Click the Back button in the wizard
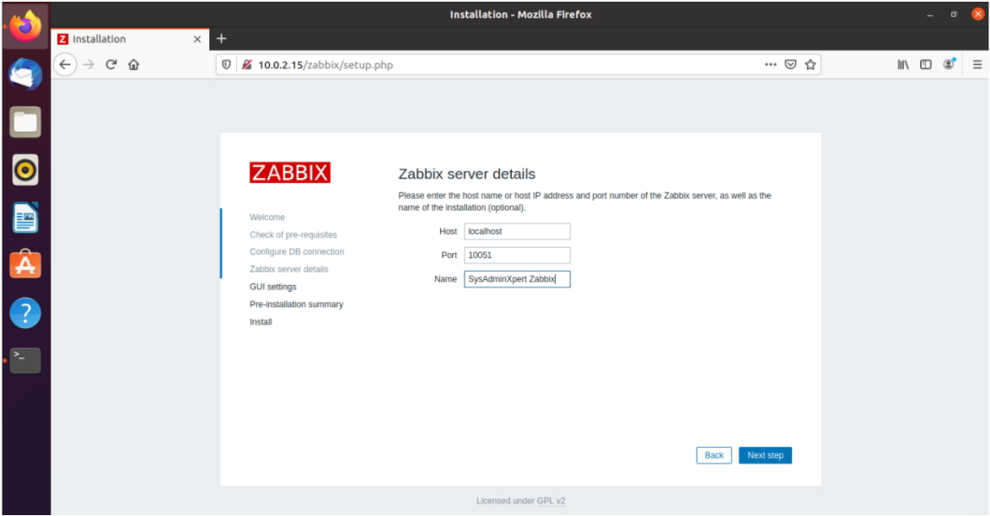The height and width of the screenshot is (516, 990). tap(713, 454)
